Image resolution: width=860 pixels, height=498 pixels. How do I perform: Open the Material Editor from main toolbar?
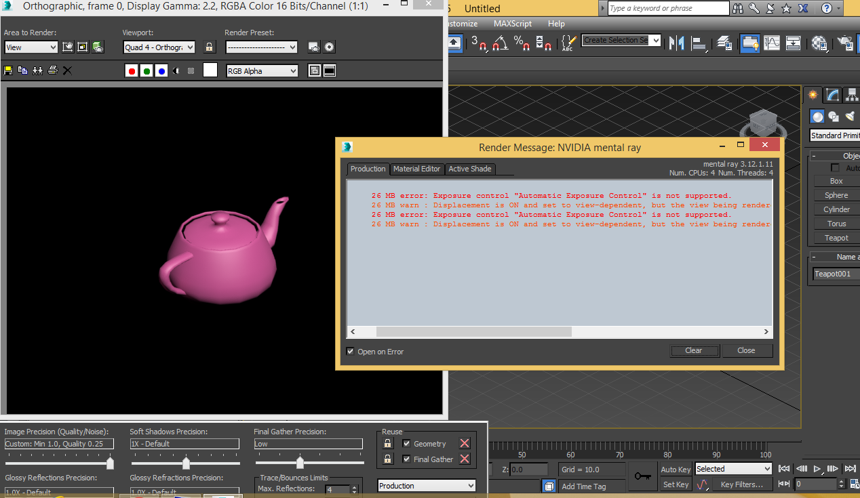820,43
